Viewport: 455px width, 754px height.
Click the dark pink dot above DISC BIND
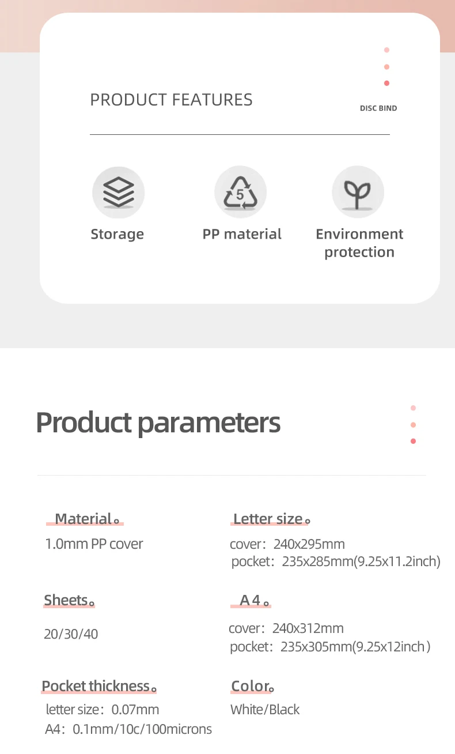[x=386, y=83]
